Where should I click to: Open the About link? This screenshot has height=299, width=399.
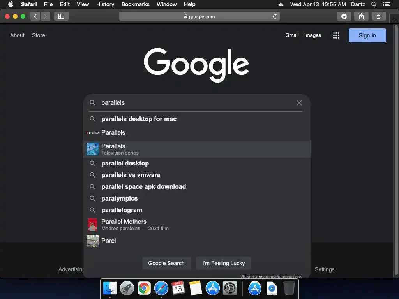17,35
